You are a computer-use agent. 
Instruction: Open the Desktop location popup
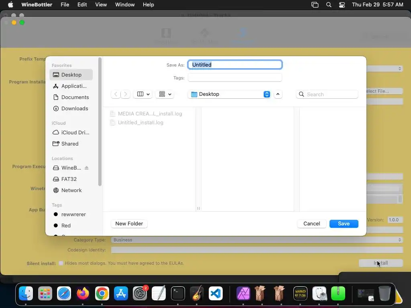(229, 94)
